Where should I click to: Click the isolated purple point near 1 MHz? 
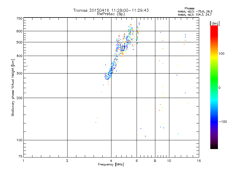click(27, 66)
